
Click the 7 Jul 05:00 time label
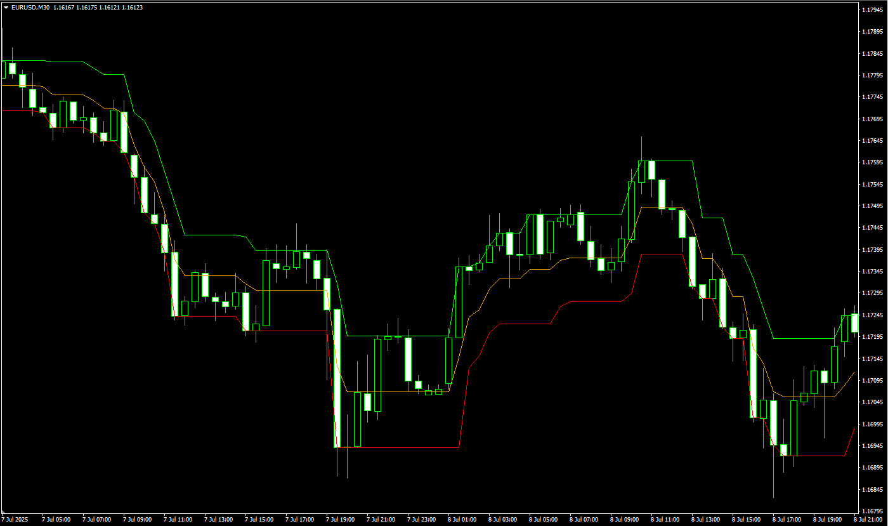pyautogui.click(x=56, y=520)
